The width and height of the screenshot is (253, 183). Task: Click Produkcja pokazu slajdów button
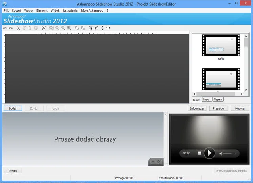pos(231,171)
